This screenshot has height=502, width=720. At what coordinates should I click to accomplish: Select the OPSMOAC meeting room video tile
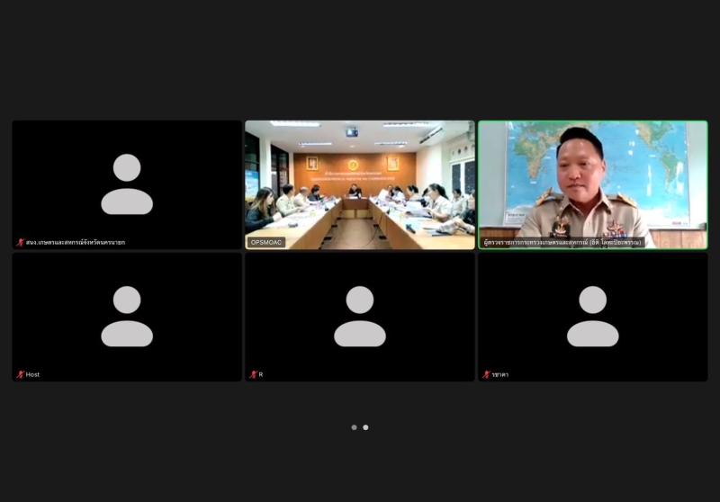tap(360, 185)
